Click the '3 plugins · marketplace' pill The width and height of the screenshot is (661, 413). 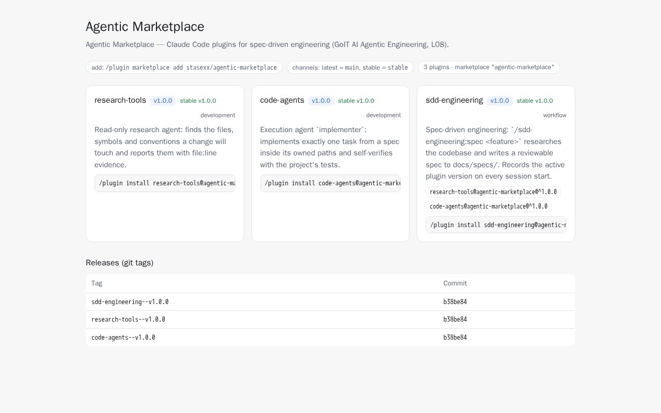coord(489,67)
